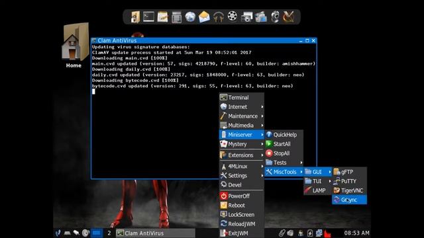Viewport: 424px width, 238px height.
Task: Select the GUI folder submenu
Action: [318, 172]
